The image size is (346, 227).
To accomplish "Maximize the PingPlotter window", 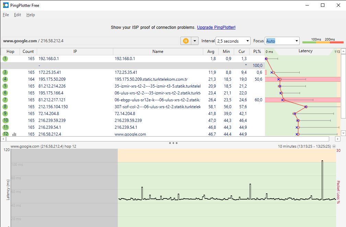I will tap(323, 5).
